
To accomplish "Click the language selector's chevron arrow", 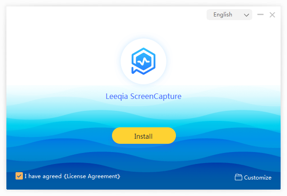I will (x=247, y=15).
